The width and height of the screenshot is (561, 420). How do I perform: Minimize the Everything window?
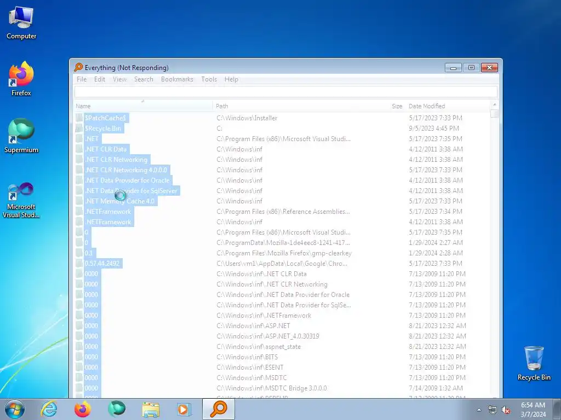453,67
